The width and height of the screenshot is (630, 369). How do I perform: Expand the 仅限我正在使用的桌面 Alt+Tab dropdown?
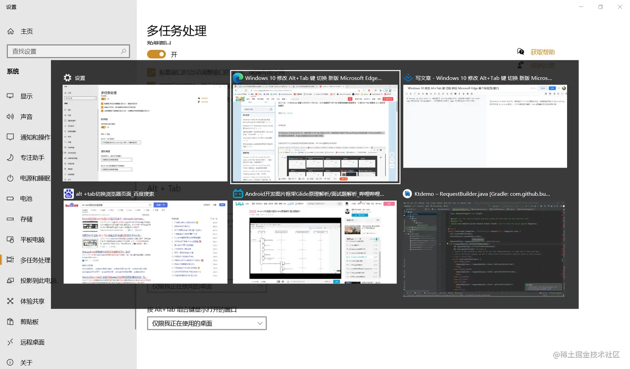click(x=207, y=323)
